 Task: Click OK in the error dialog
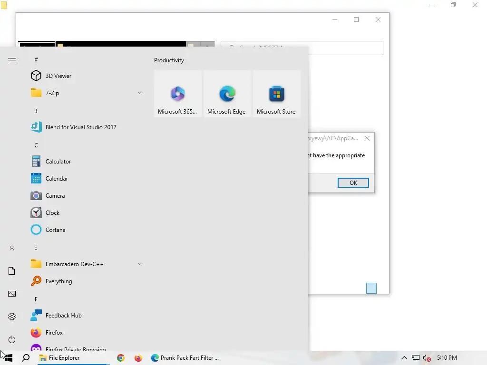coord(353,183)
